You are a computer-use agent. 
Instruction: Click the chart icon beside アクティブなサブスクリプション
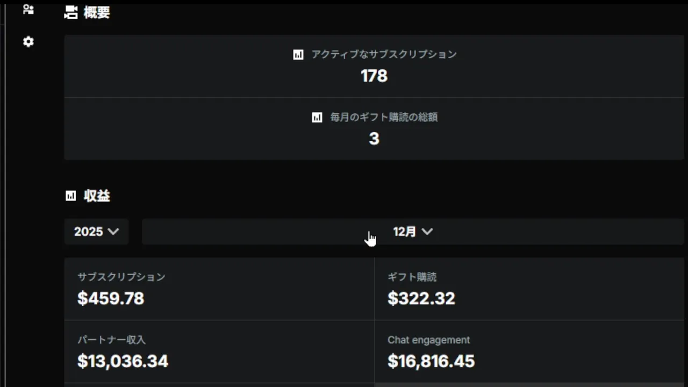(298, 54)
